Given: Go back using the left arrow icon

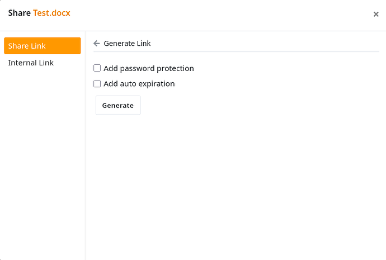Looking at the screenshot, I should (97, 44).
